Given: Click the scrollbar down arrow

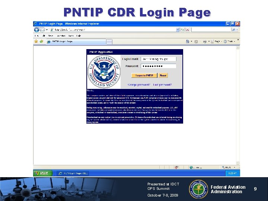Looking at the screenshot, I should 238,163.
